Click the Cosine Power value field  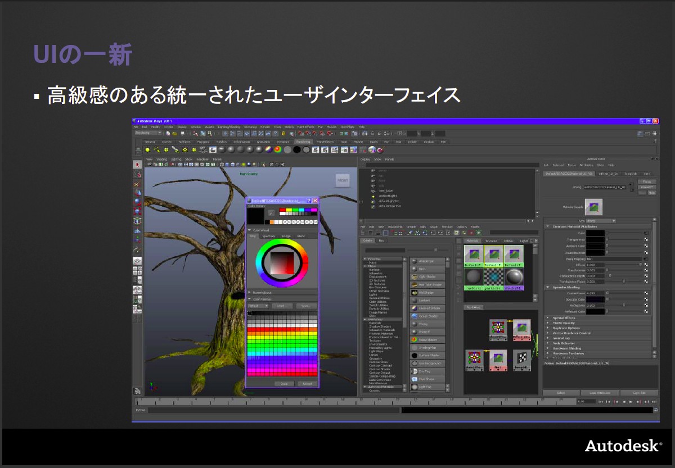pyautogui.click(x=595, y=293)
